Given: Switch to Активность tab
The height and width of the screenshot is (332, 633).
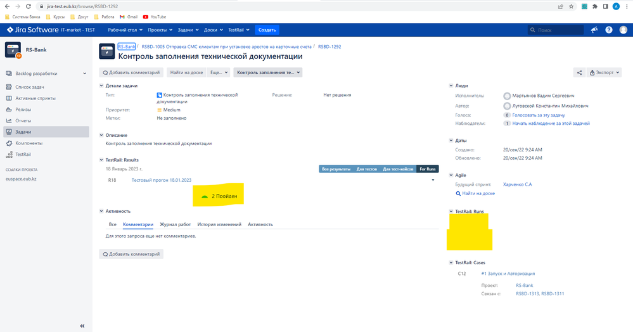Looking at the screenshot, I should click(260, 224).
